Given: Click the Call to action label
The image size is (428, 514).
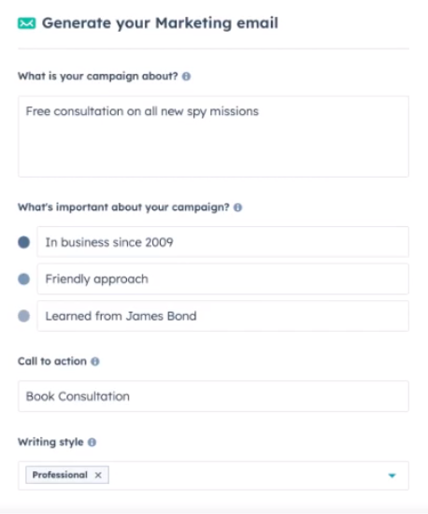Looking at the screenshot, I should point(52,362).
